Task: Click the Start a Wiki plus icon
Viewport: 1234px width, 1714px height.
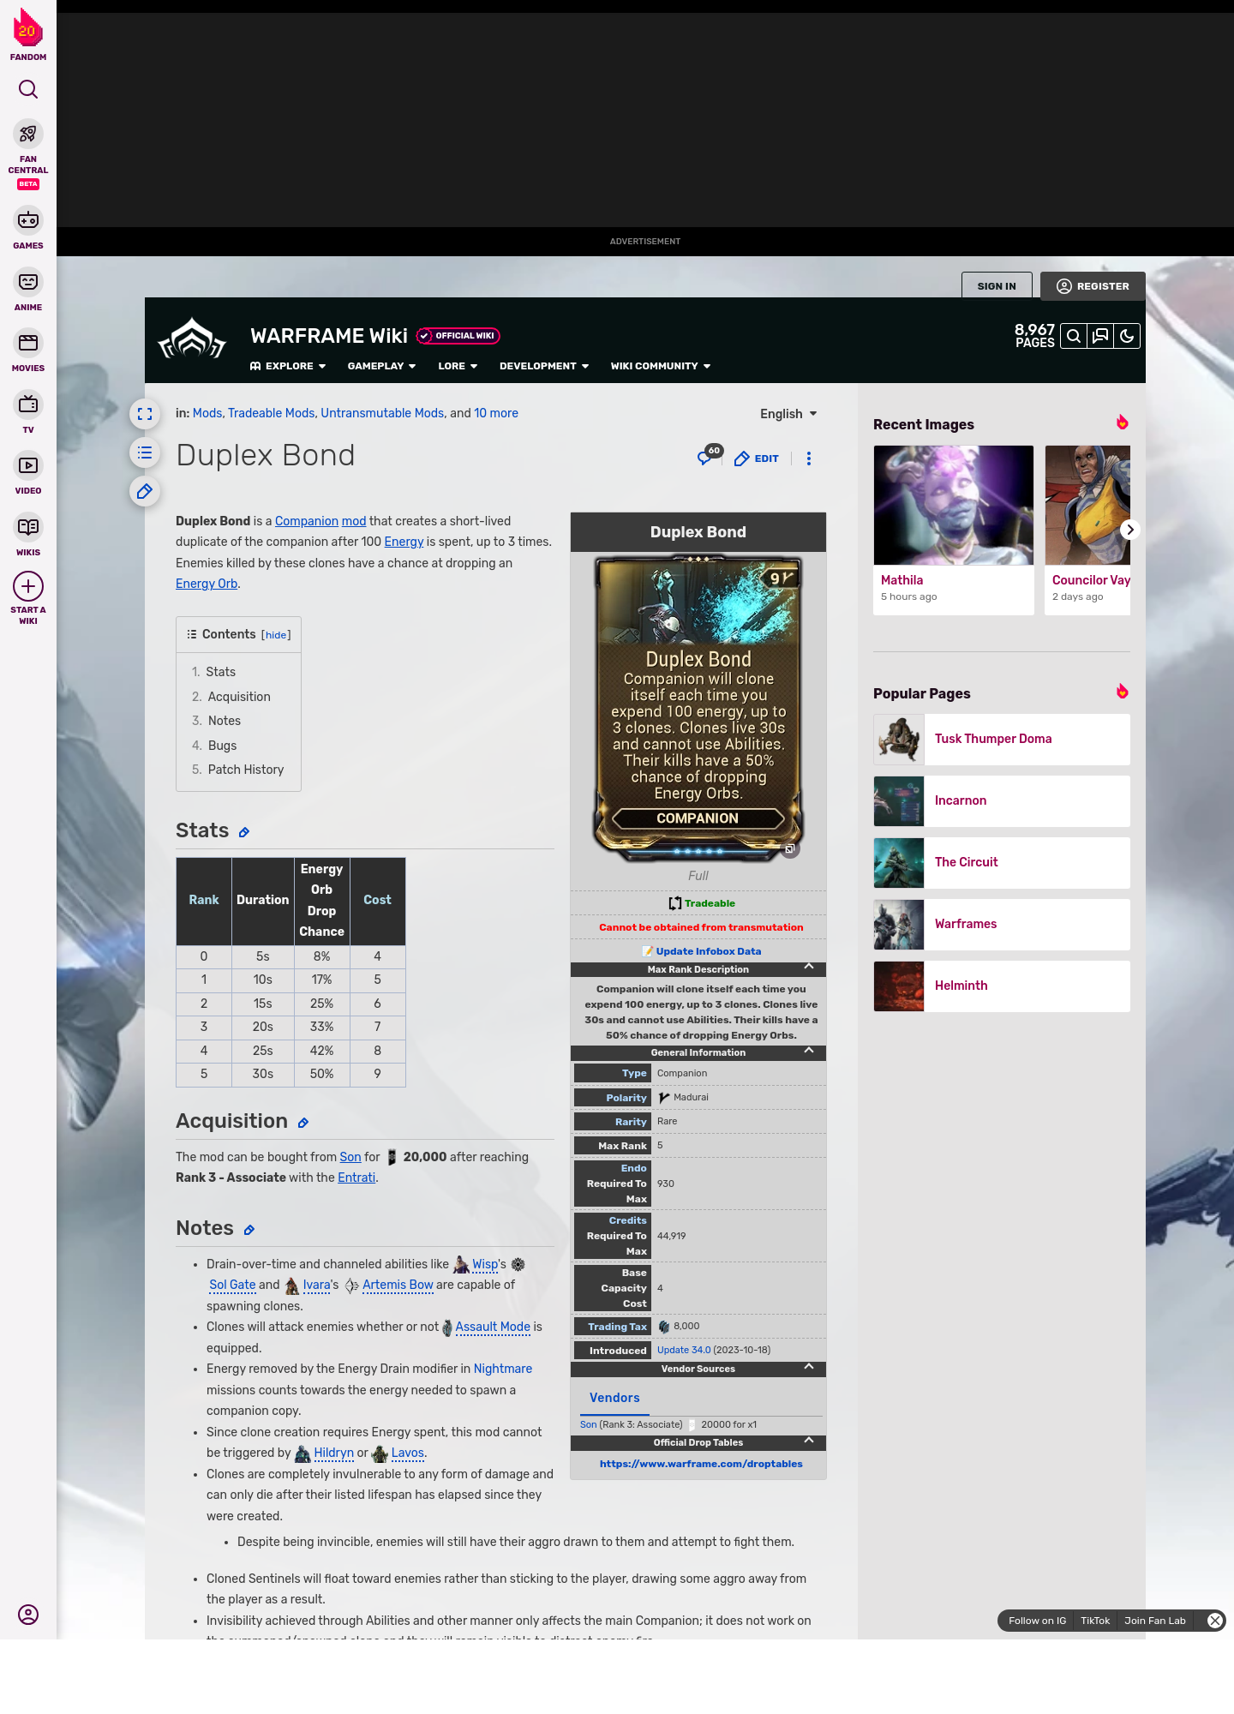Action: tap(28, 586)
